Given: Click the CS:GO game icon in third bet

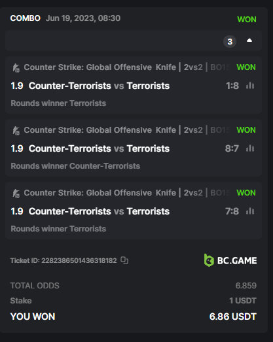Looking at the screenshot, I should (16, 194).
